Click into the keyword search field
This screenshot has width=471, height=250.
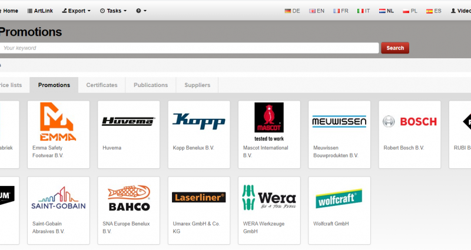(x=188, y=48)
